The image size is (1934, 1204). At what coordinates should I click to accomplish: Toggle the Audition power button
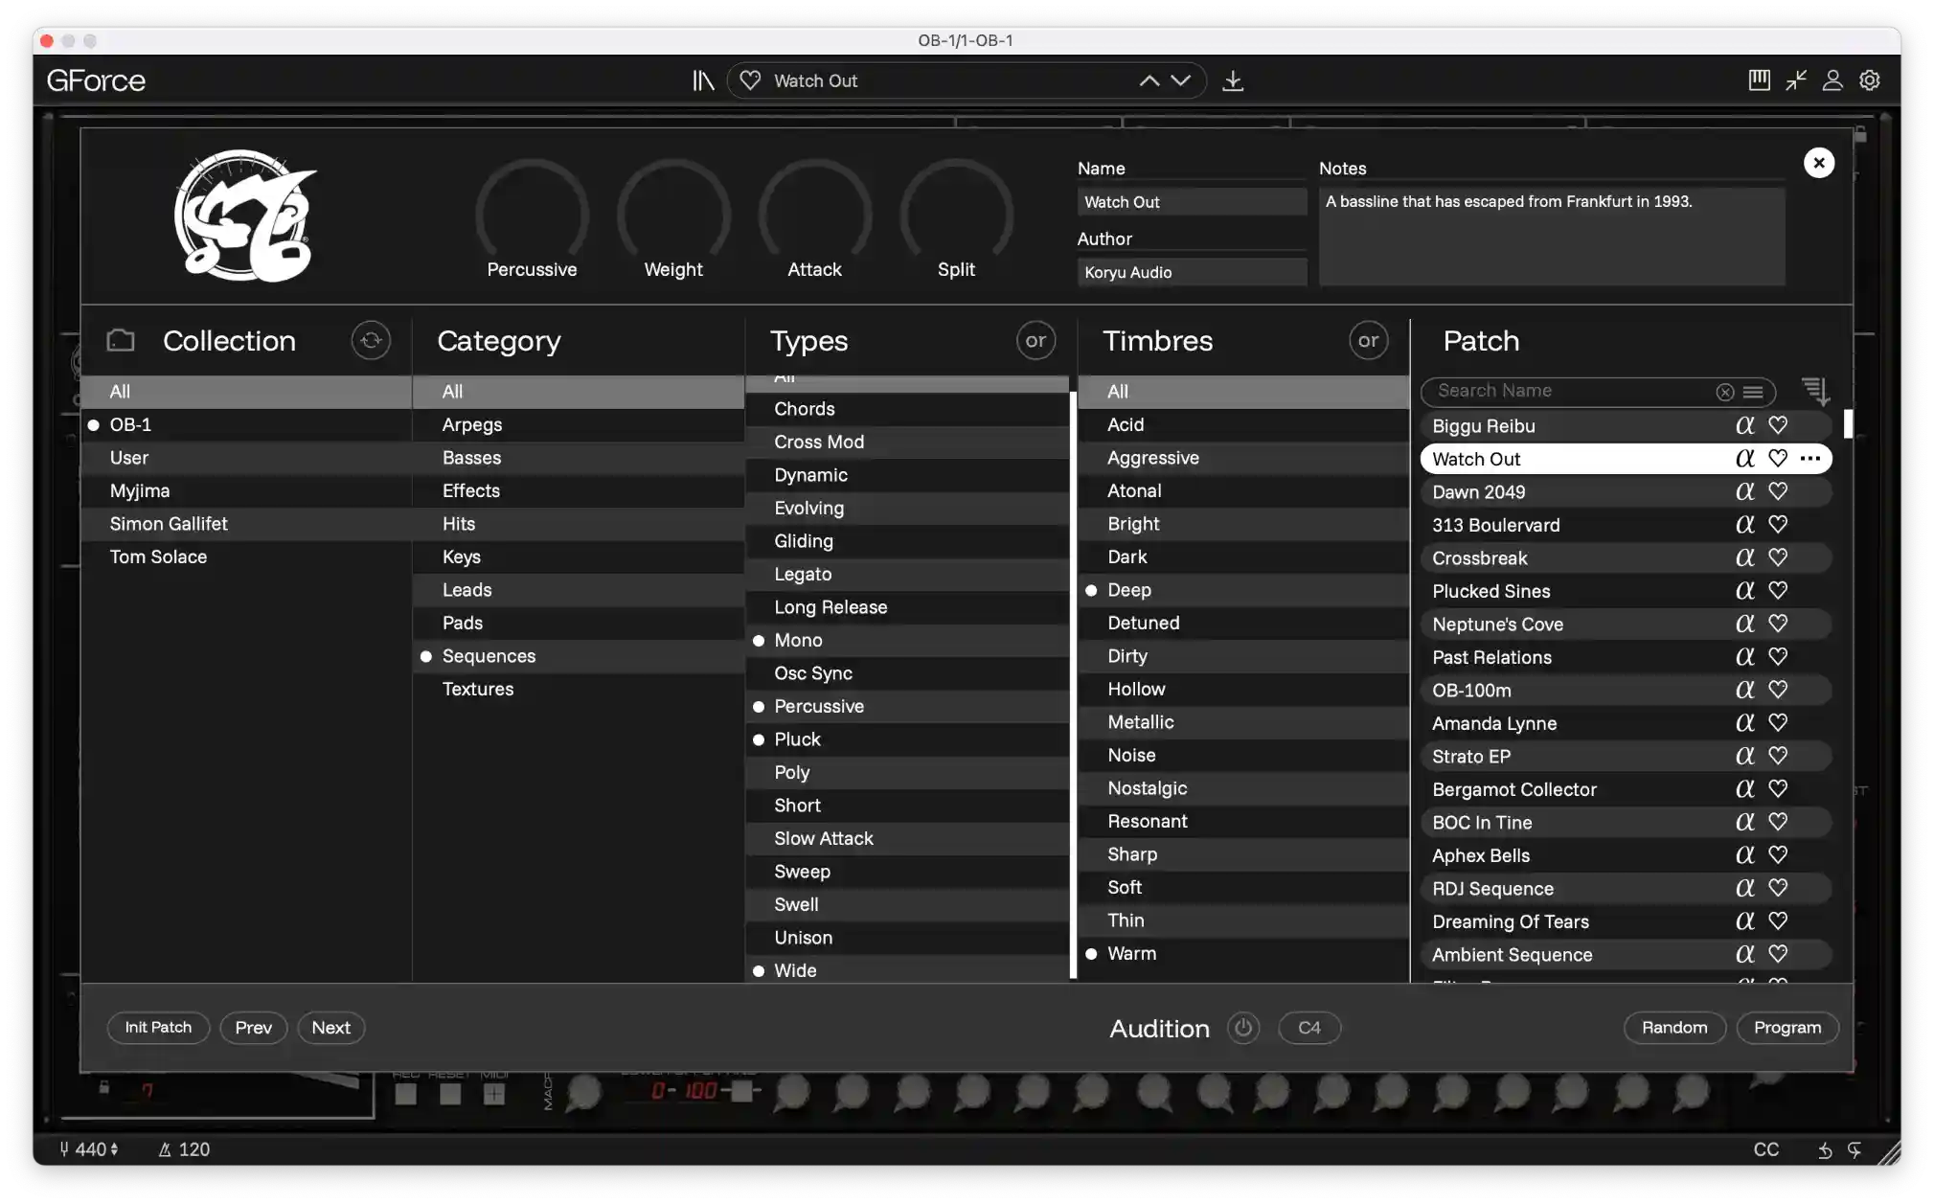point(1242,1028)
